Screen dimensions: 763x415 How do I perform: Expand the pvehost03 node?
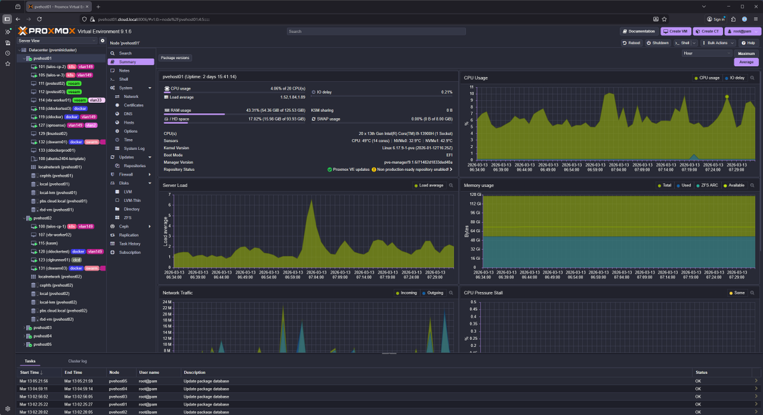click(x=24, y=327)
